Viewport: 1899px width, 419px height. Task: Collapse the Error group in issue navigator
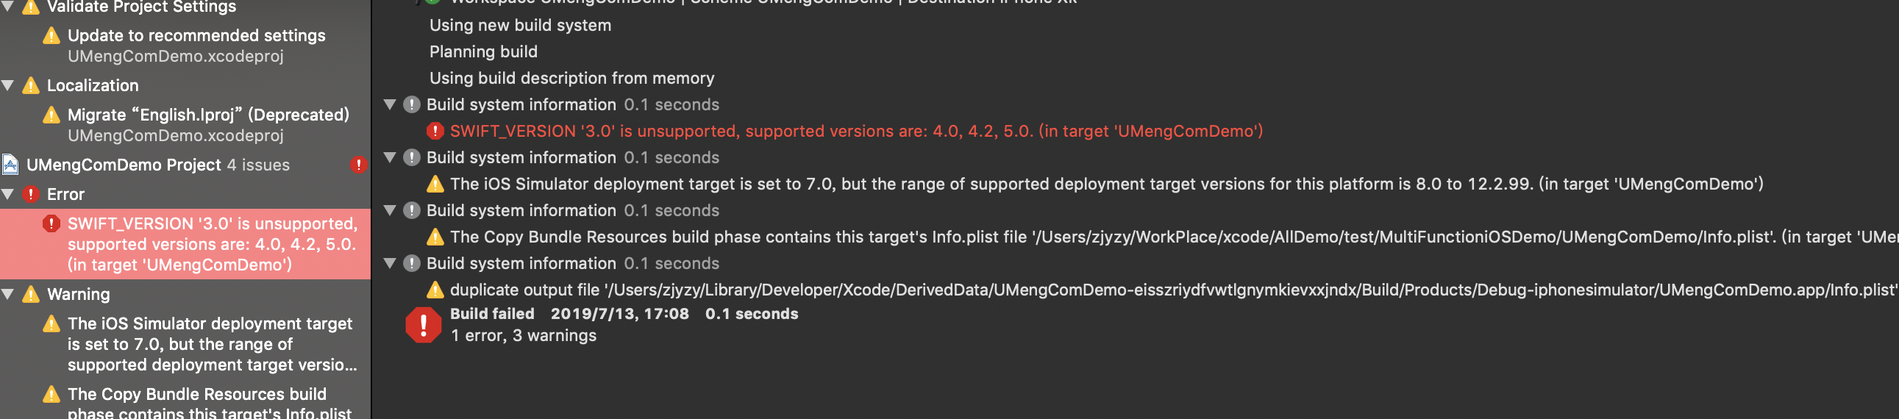click(x=8, y=194)
